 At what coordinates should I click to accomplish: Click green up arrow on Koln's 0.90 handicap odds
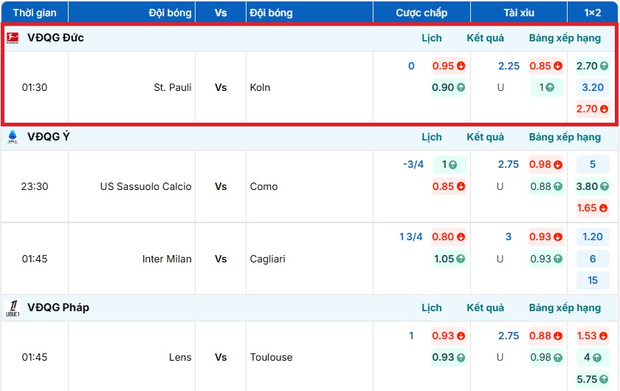(461, 87)
